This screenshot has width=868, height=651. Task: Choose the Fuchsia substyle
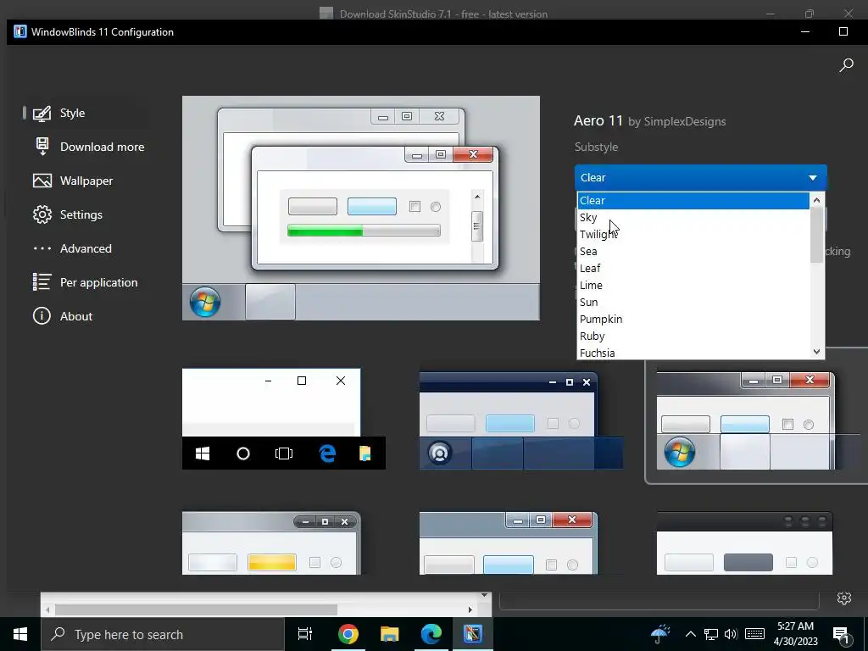693,353
